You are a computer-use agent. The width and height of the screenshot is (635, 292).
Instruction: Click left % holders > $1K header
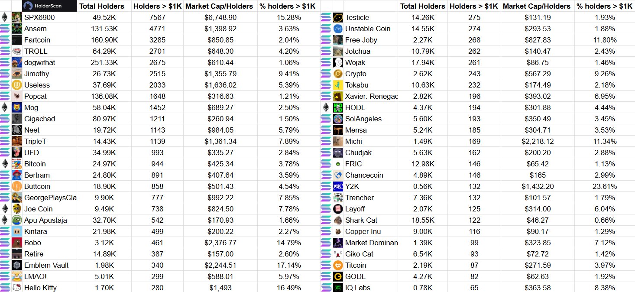click(288, 6)
